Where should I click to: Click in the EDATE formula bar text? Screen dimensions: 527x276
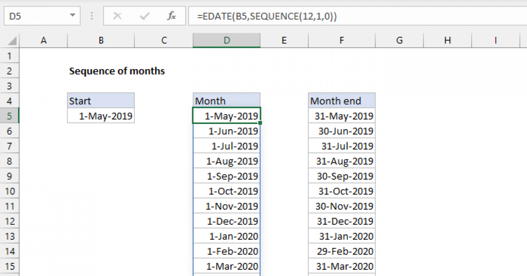click(x=267, y=16)
